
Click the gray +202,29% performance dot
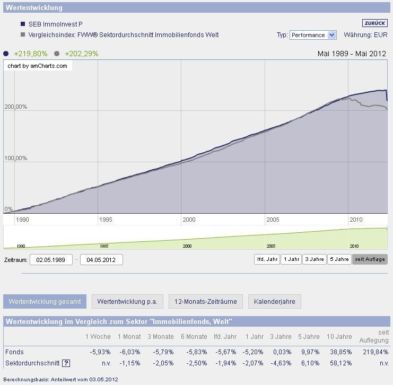click(x=57, y=54)
